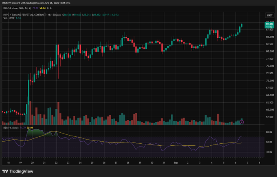277x177 pixels.
Task: Click the purple 71.79 value in the top RSI legend
Action: coord(35,8)
